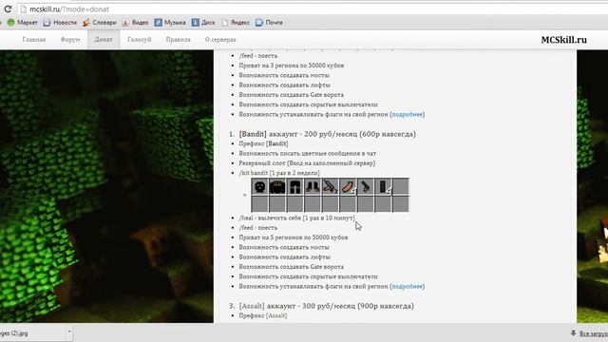Click the boots item in bandit kit
The image size is (608, 342).
(x=313, y=187)
